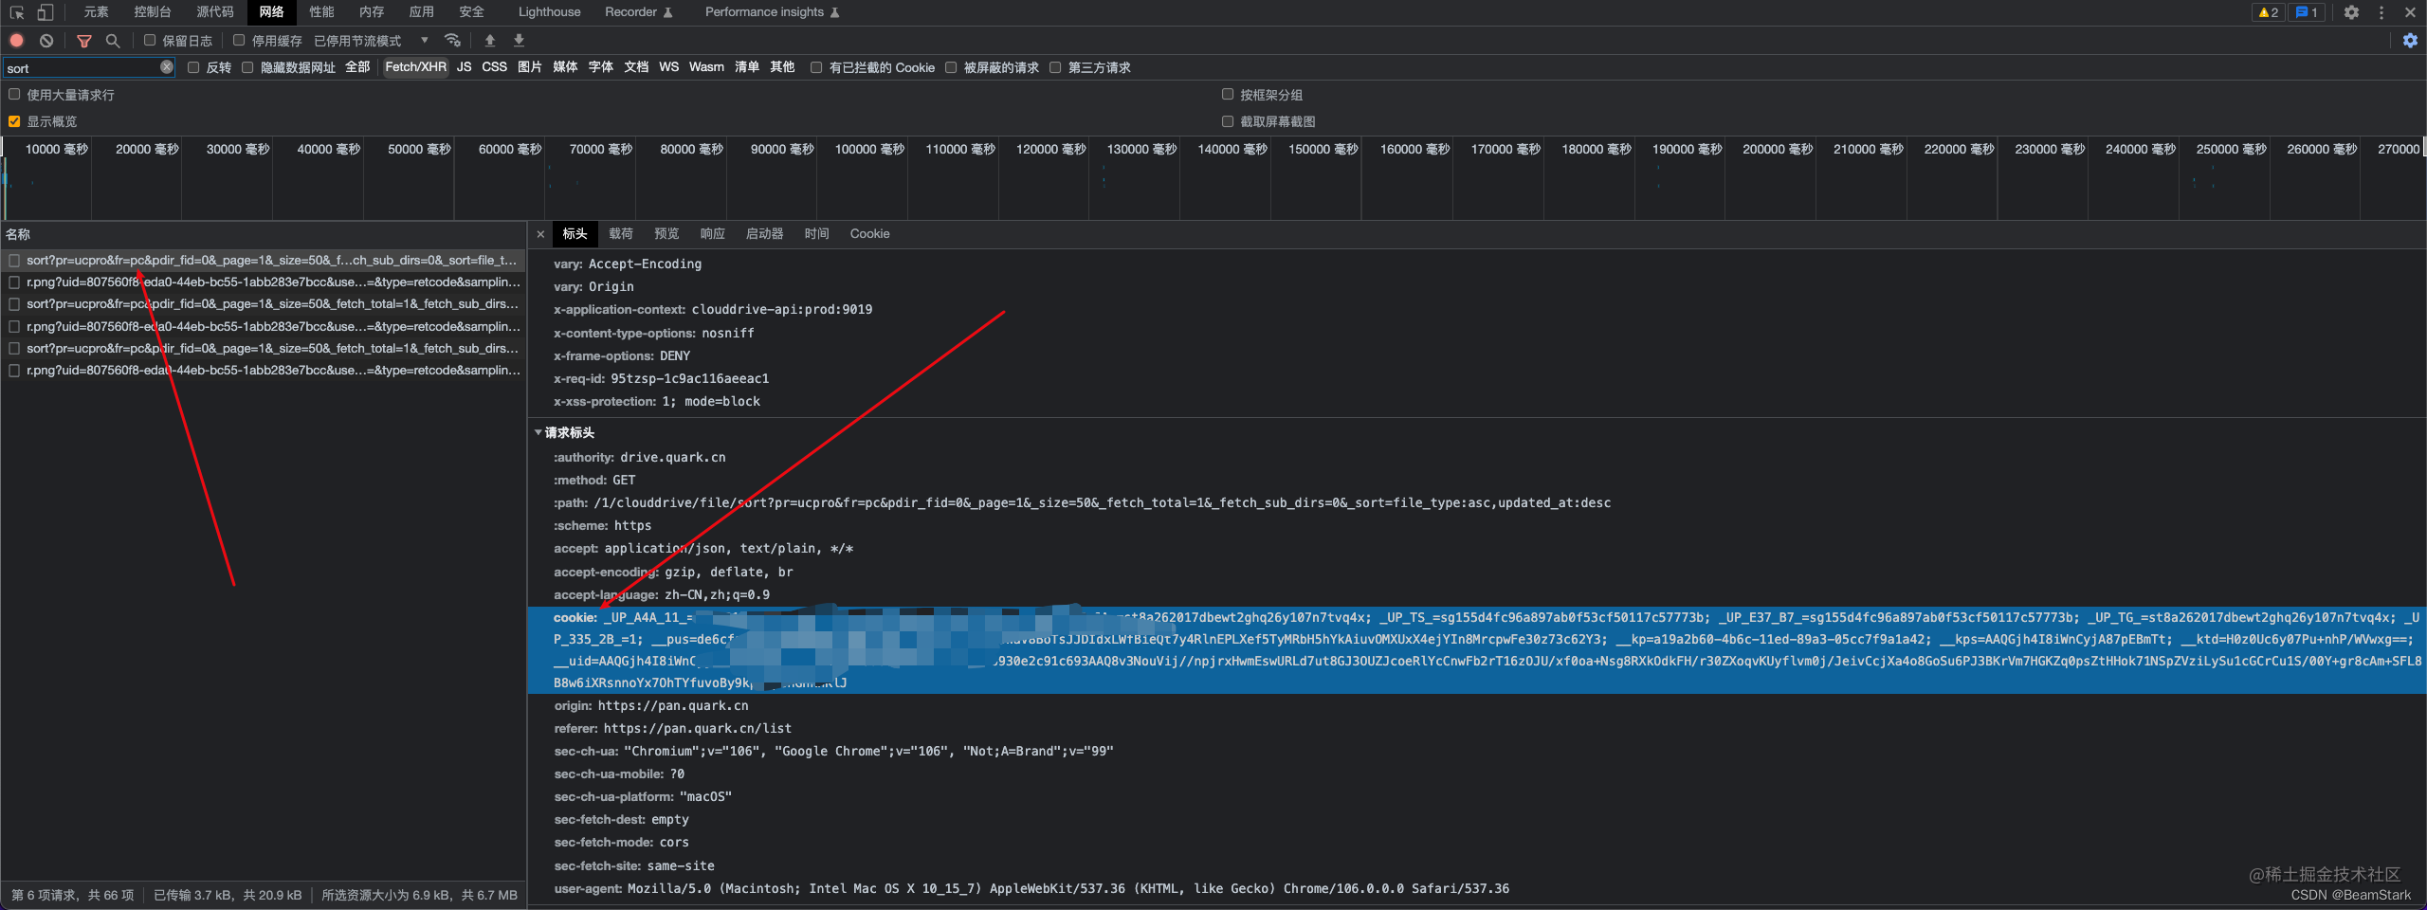Open network conditions panel icon
The width and height of the screenshot is (2427, 910).
[x=452, y=40]
